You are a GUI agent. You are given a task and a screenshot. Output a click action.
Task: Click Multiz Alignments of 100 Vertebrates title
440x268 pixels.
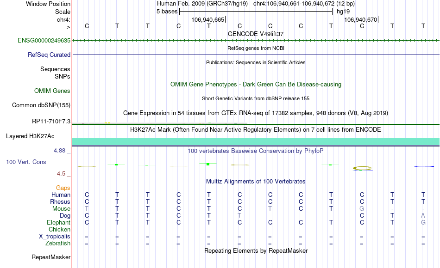[x=256, y=181]
